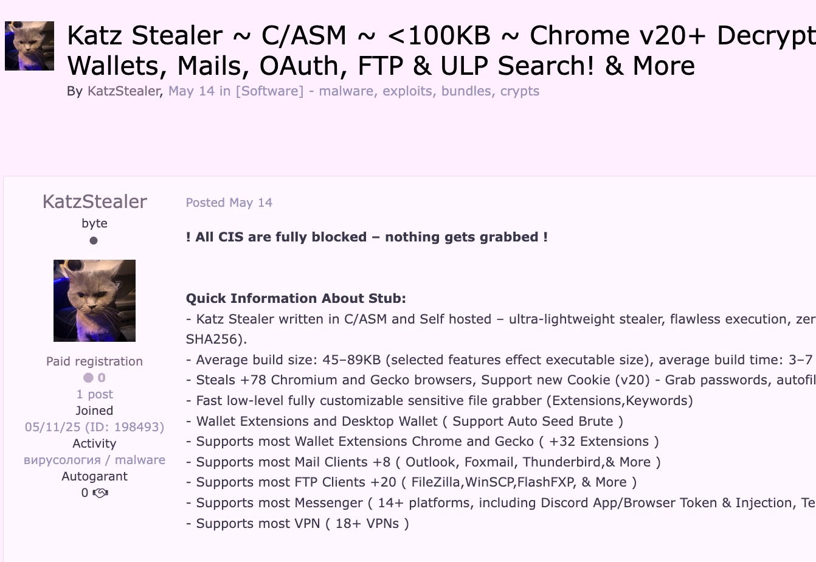Screen dimensions: 816x562
Task: Click the Autogarant handshake icon
Action: (100, 493)
